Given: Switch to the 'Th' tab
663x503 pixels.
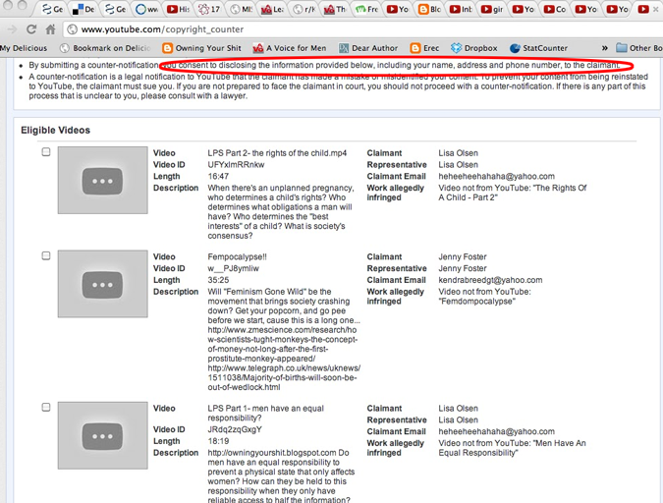Looking at the screenshot, I should (335, 9).
